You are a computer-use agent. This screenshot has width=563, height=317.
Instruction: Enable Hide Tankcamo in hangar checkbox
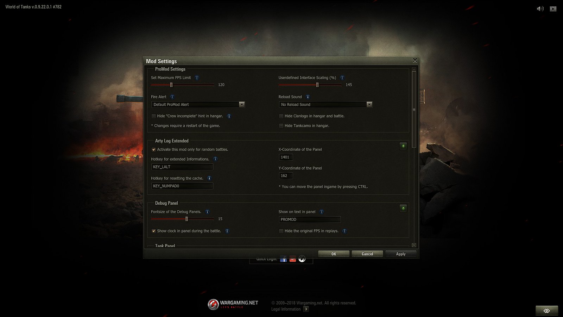281,126
